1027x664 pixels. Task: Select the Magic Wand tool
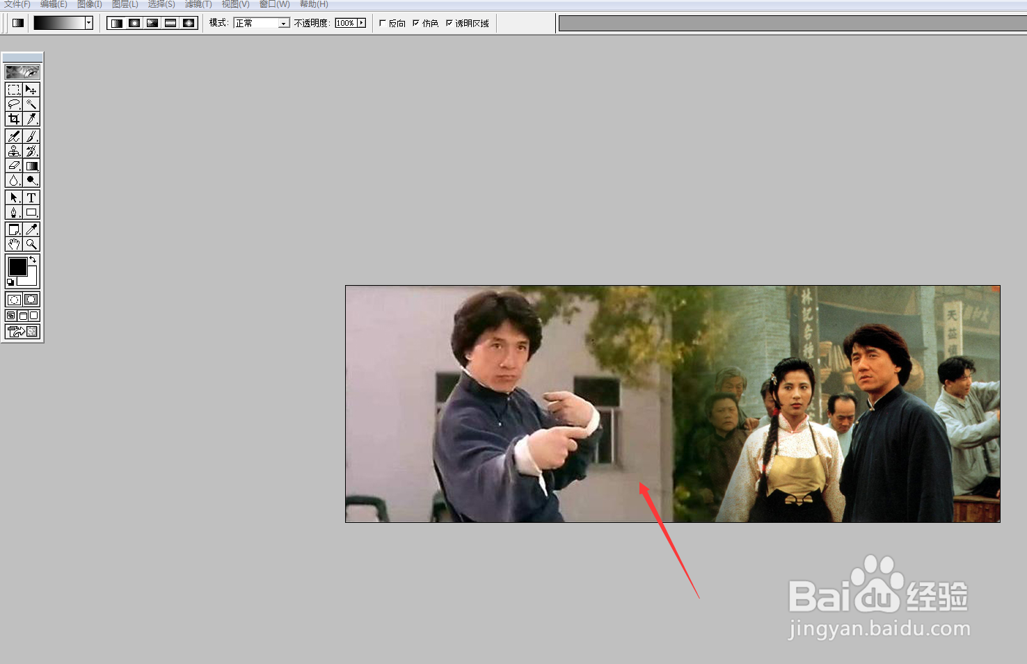click(31, 104)
